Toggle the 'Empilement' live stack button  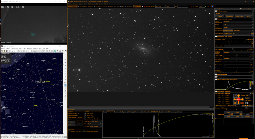tap(137, 6)
